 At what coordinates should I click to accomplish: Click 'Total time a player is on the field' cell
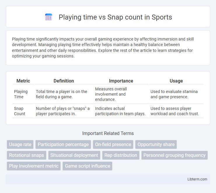pos(64,94)
